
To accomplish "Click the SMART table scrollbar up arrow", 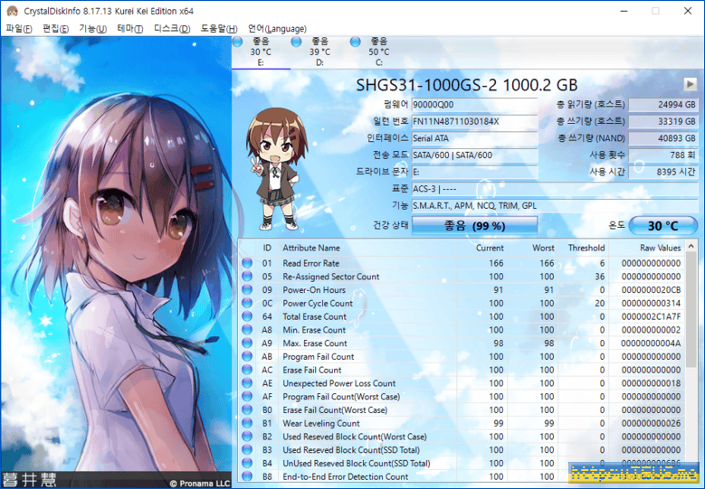I will tap(691, 246).
